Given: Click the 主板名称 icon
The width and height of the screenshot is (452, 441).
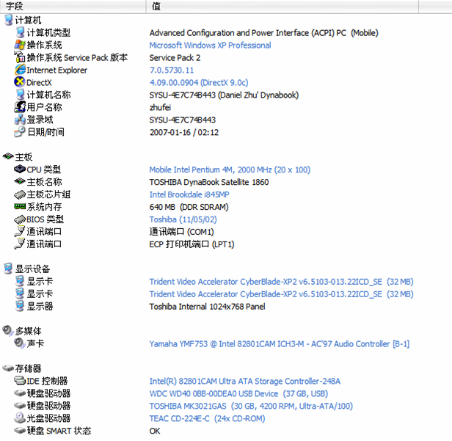Looking at the screenshot, I should pos(20,181).
